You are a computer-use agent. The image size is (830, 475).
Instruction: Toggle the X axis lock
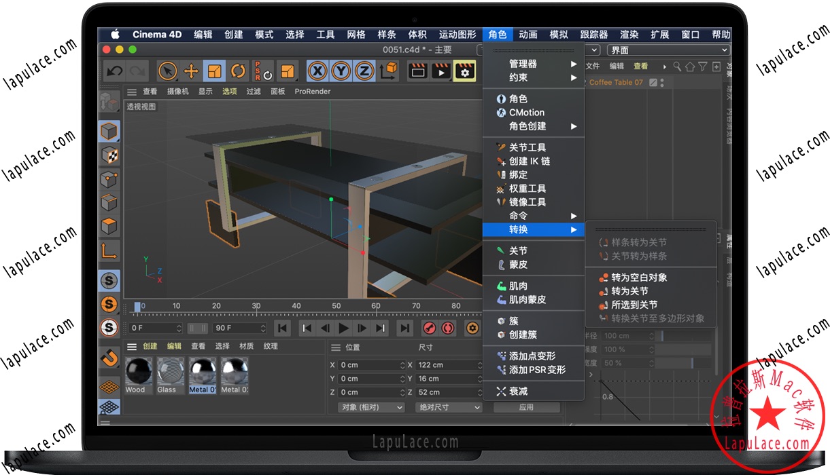317,71
